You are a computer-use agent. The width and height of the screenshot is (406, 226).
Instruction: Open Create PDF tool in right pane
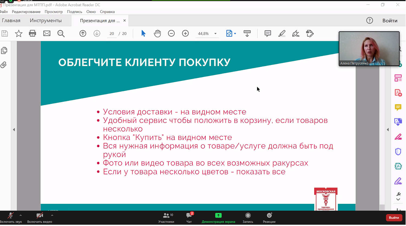[398, 93]
